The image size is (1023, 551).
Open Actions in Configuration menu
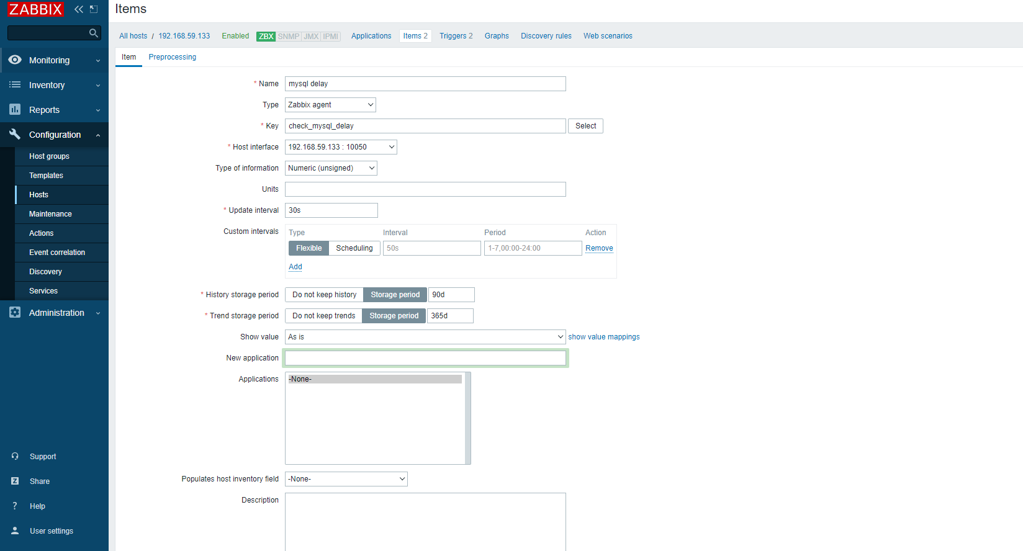[x=61, y=233]
